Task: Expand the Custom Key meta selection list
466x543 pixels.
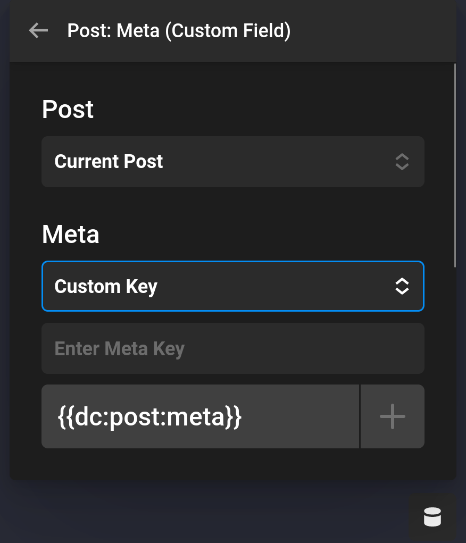Action: point(232,286)
